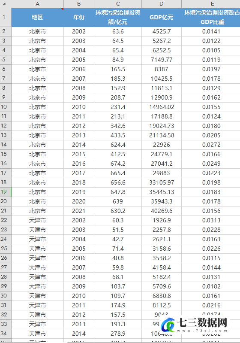Select column header B
Image resolution: width=240 pixels, height=343 pixels.
coord(79,4)
